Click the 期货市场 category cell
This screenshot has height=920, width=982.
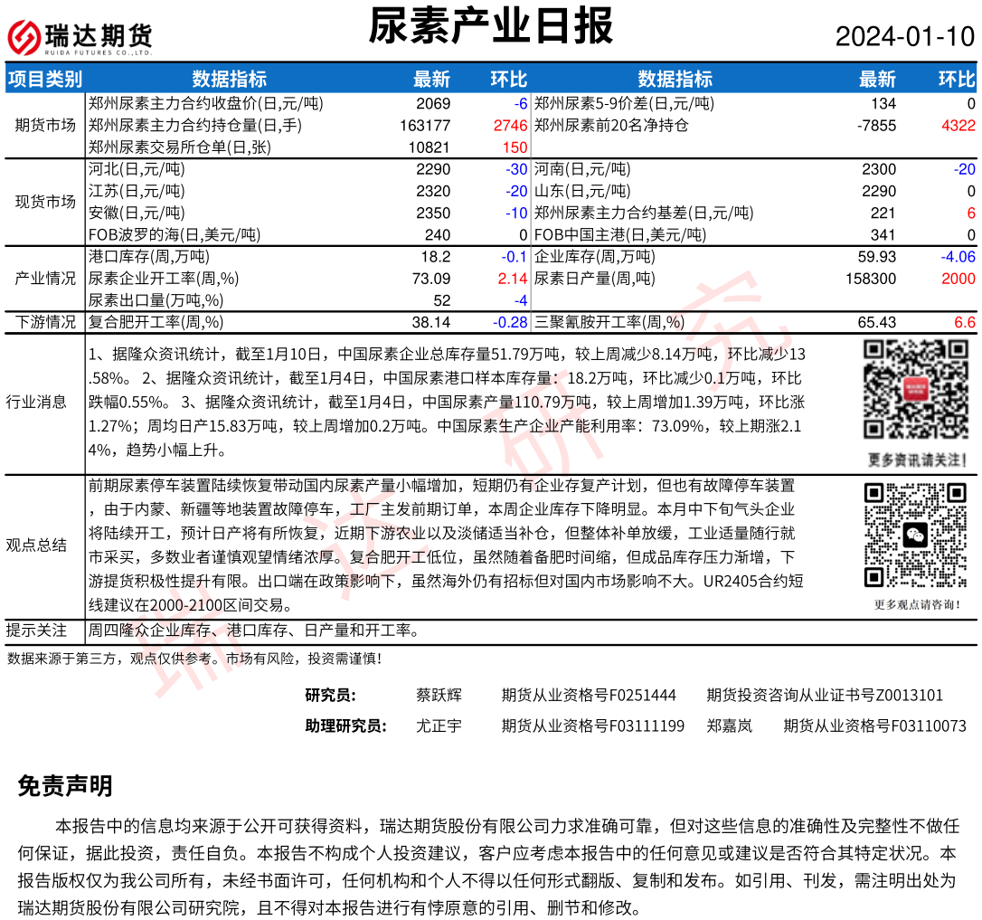45,125
